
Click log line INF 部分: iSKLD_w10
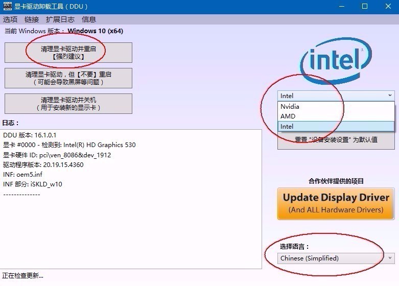(33, 184)
